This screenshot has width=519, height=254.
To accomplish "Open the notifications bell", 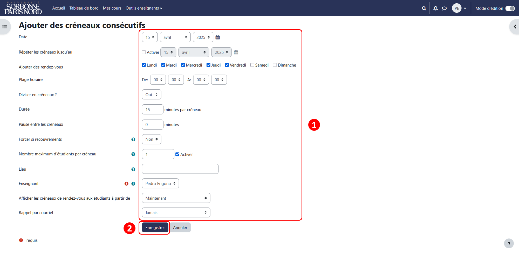I will coord(436,8).
